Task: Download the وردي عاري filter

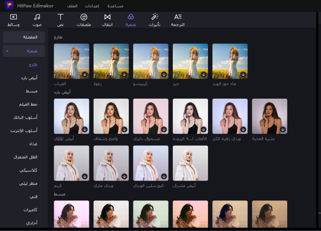Action: coord(124,176)
